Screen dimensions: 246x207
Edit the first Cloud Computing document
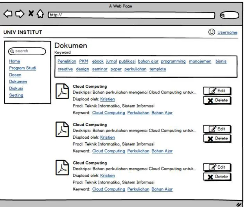click(217, 91)
